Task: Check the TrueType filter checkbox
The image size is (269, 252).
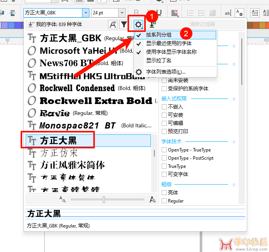Action: (164, 166)
